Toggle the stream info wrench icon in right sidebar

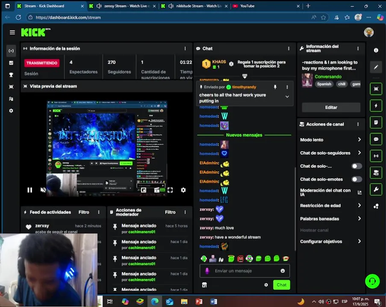tap(376, 189)
